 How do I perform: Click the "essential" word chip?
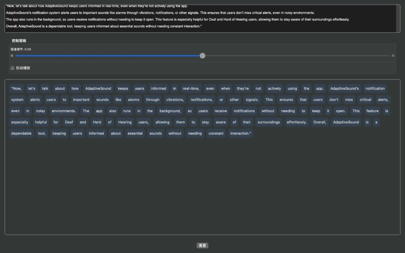tap(135, 134)
